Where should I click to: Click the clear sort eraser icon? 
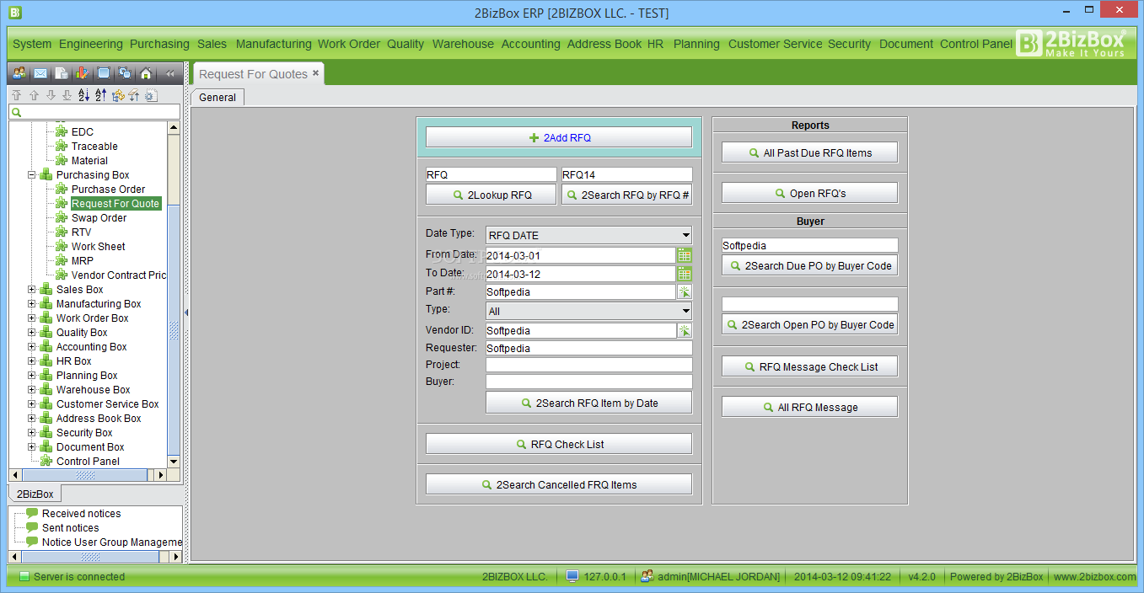pos(134,95)
